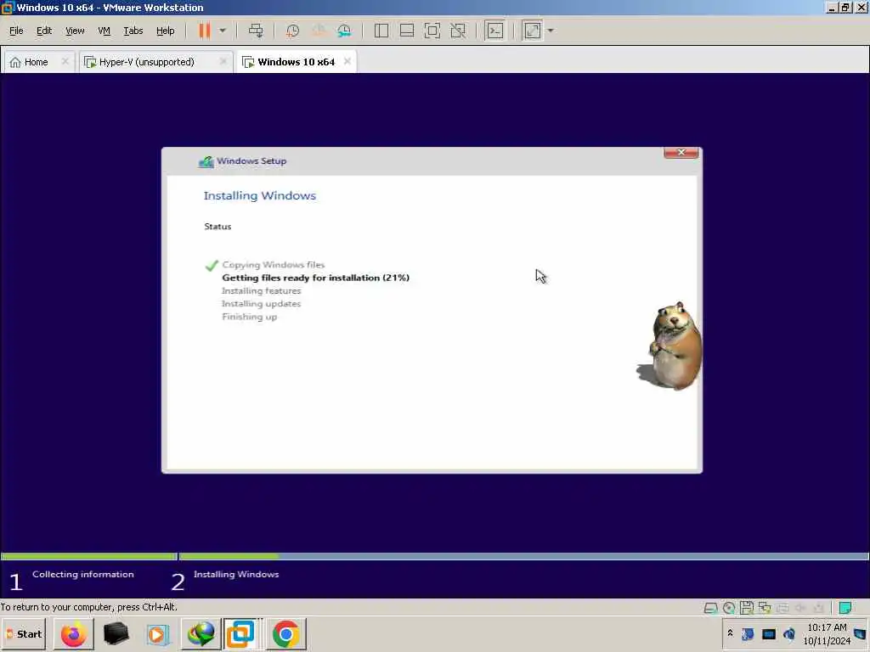Screen dimensions: 870x652
Task: Click the show desktop icon at taskbar end
Action: [x=862, y=633]
